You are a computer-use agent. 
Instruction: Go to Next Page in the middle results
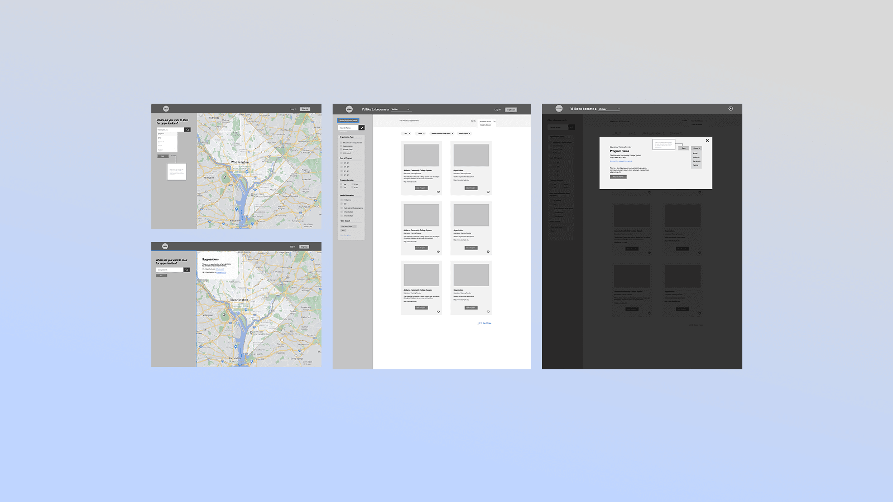(487, 323)
